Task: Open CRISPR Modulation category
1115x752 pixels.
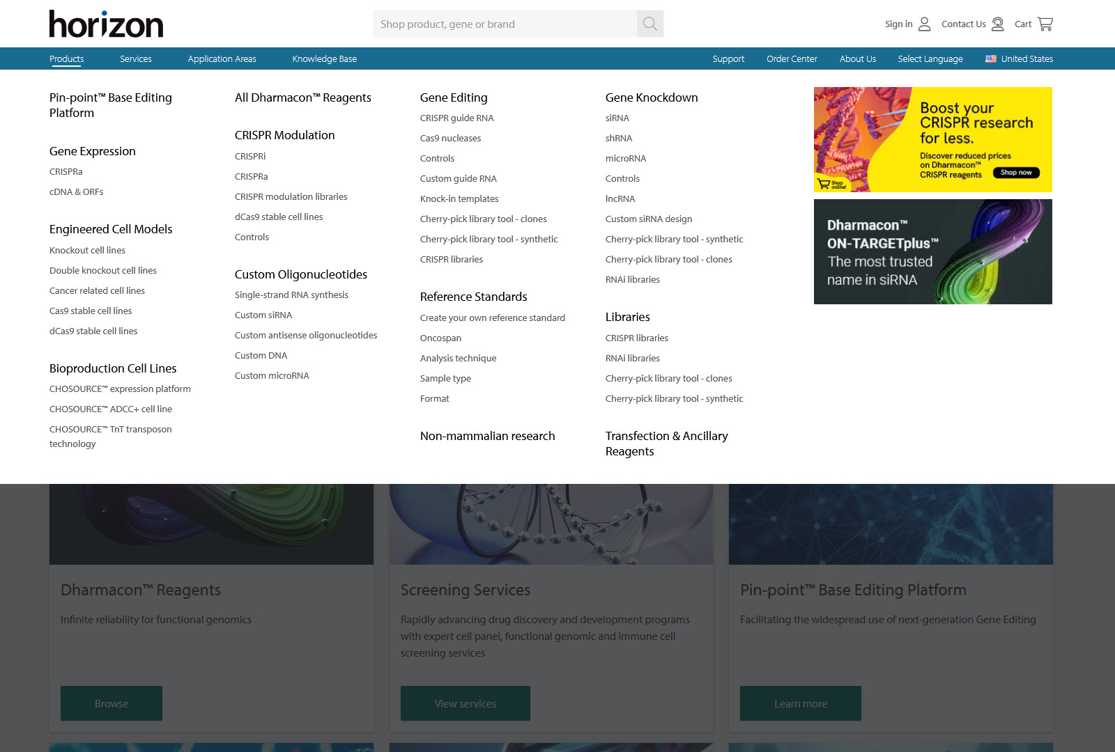Action: tap(285, 135)
